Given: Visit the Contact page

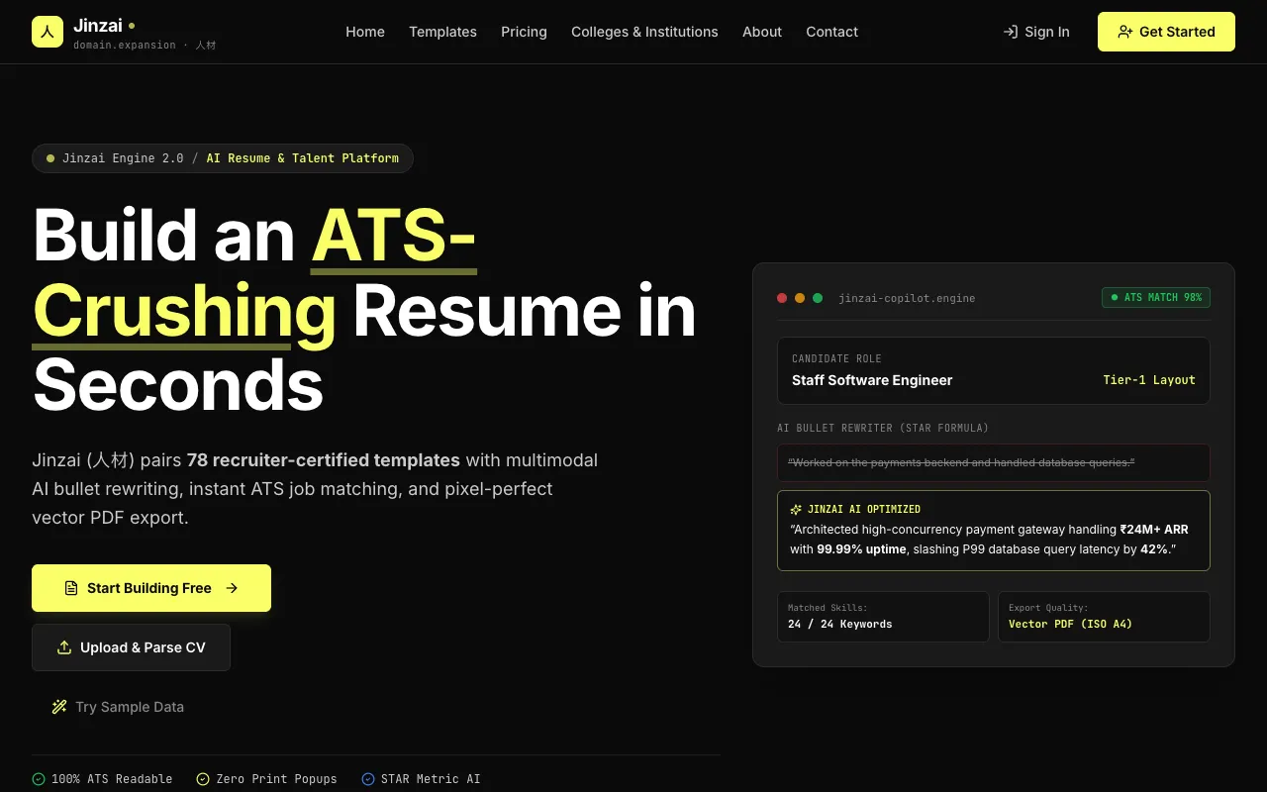Looking at the screenshot, I should coord(831,32).
